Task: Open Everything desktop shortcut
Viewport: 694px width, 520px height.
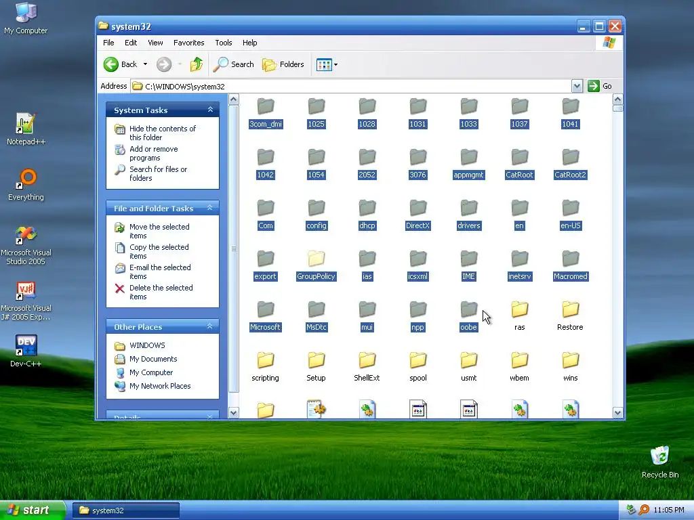Action: click(x=26, y=185)
